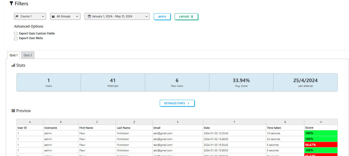Open the January 1 - May 31 date range picker
The width and height of the screenshot is (349, 156).
(x=117, y=17)
